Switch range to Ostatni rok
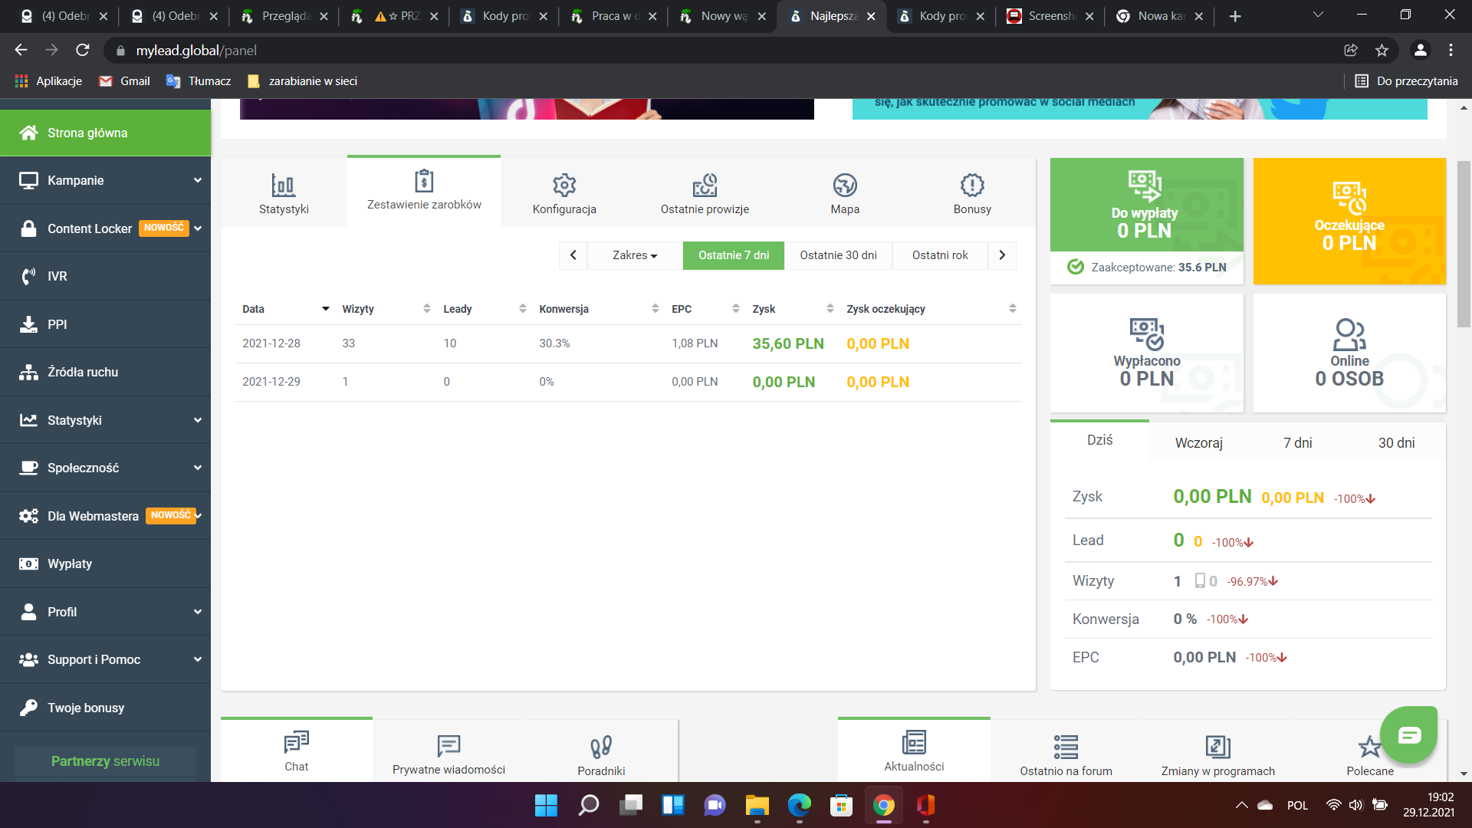The width and height of the screenshot is (1472, 828). point(940,255)
